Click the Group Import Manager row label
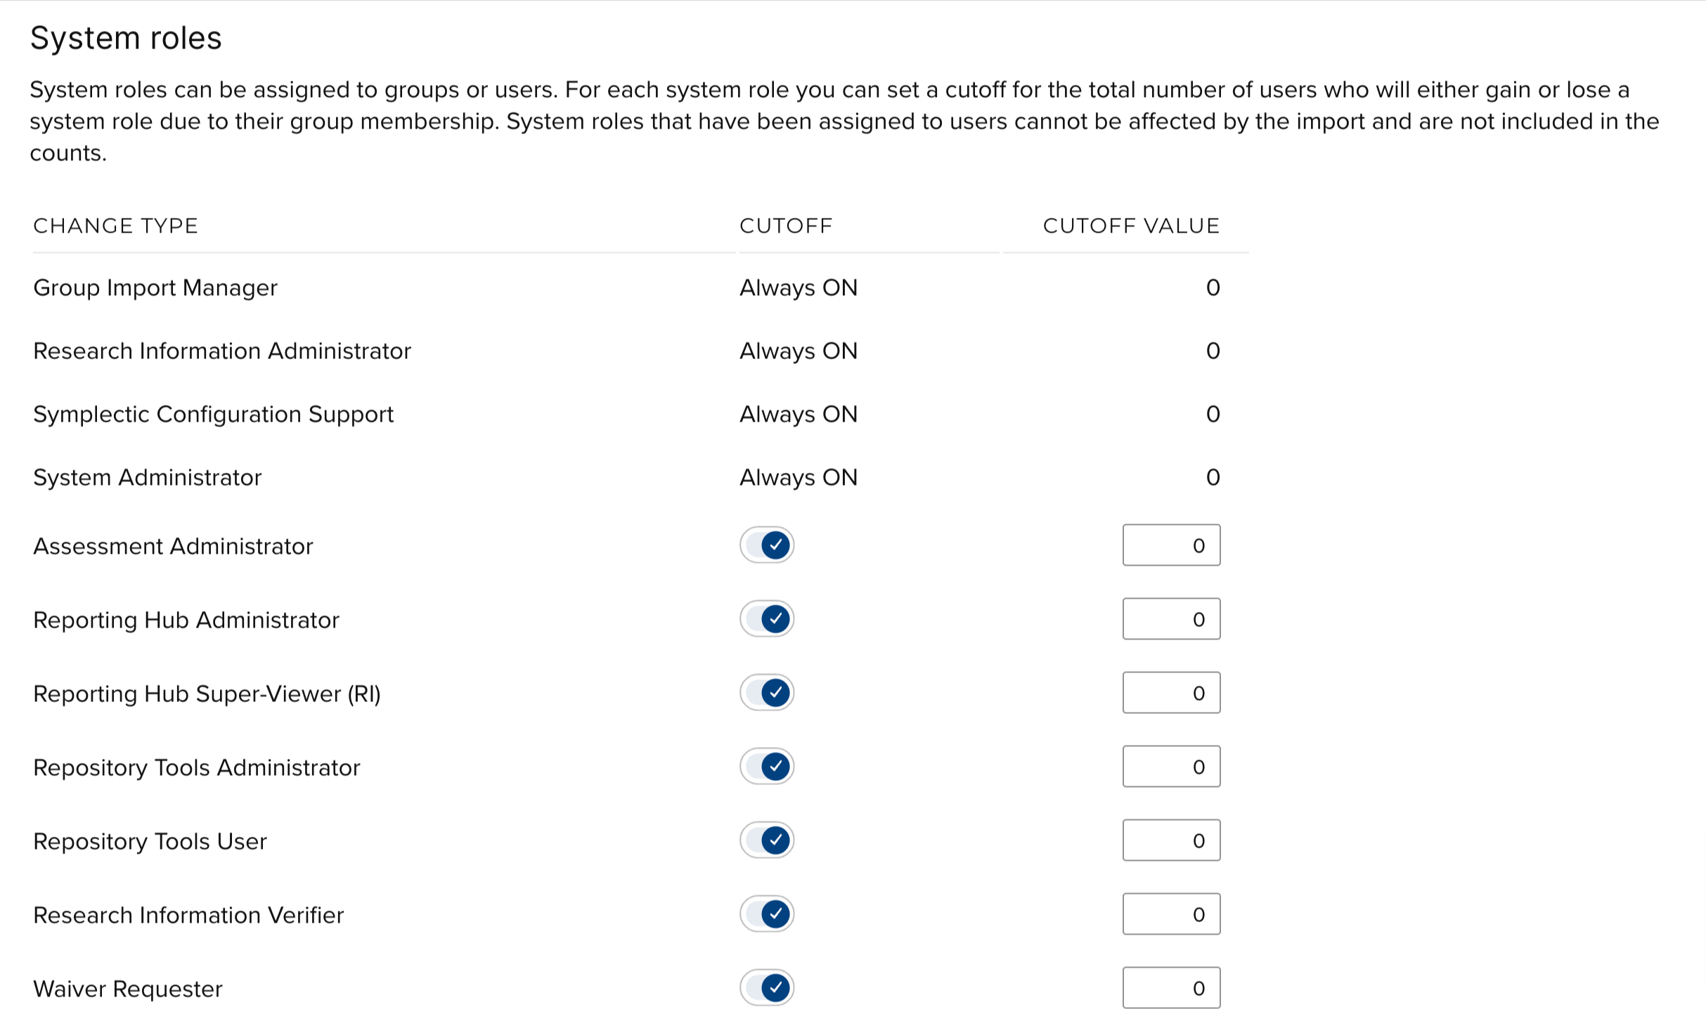The image size is (1706, 1033). [155, 287]
